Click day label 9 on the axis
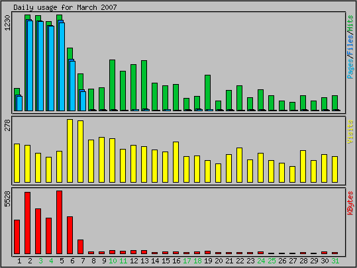This screenshot has height=268, width=357. [x=104, y=261]
